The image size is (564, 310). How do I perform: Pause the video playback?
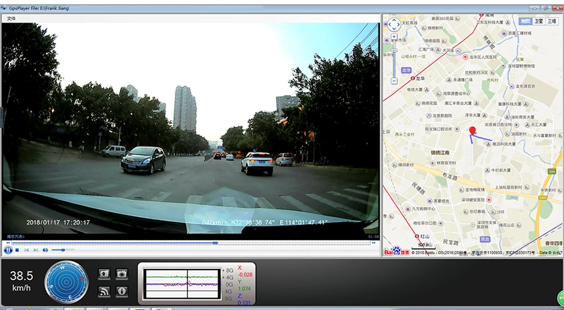pos(8,250)
